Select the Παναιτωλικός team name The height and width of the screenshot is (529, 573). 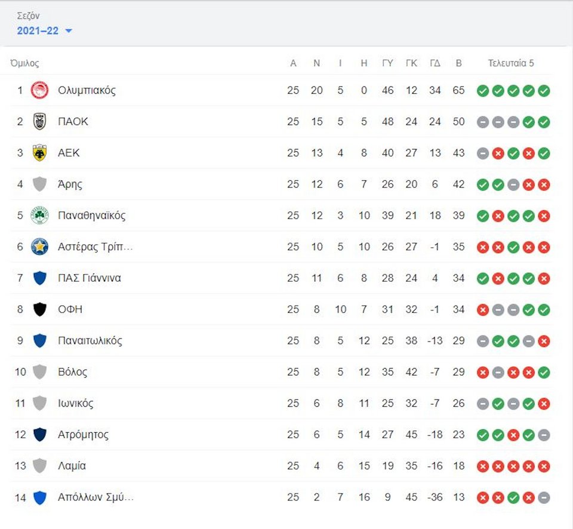[x=90, y=341]
